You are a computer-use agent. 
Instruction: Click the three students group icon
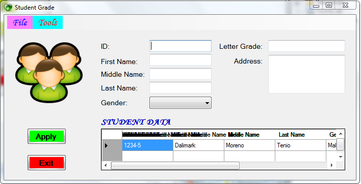49,73
